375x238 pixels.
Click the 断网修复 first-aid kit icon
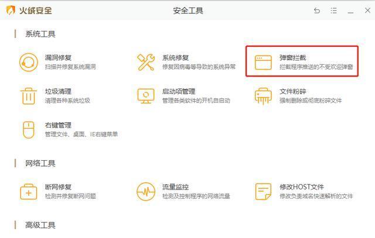pos(29,192)
